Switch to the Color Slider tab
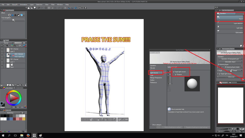The image size is (245, 138). click(x=18, y=88)
